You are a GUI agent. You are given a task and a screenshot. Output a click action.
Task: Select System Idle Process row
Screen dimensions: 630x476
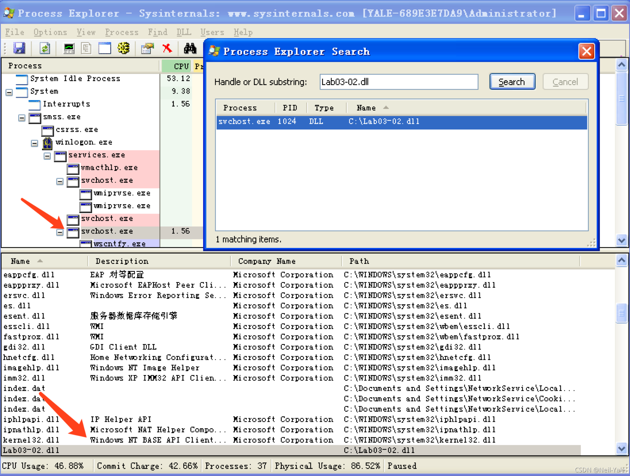(75, 79)
